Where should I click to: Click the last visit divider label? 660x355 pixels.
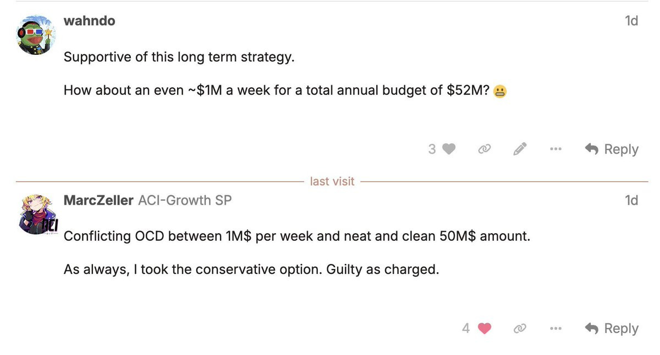[x=332, y=181]
